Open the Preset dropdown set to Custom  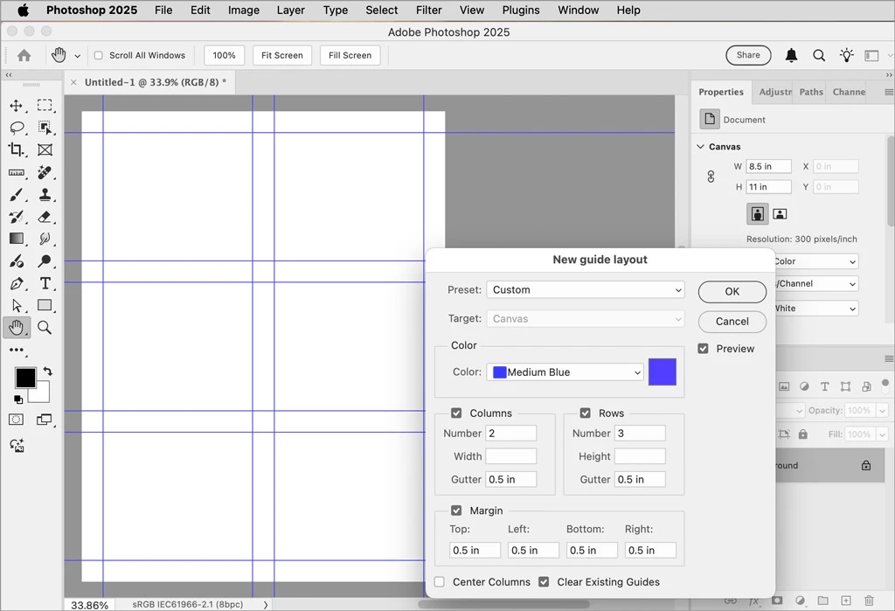point(585,289)
